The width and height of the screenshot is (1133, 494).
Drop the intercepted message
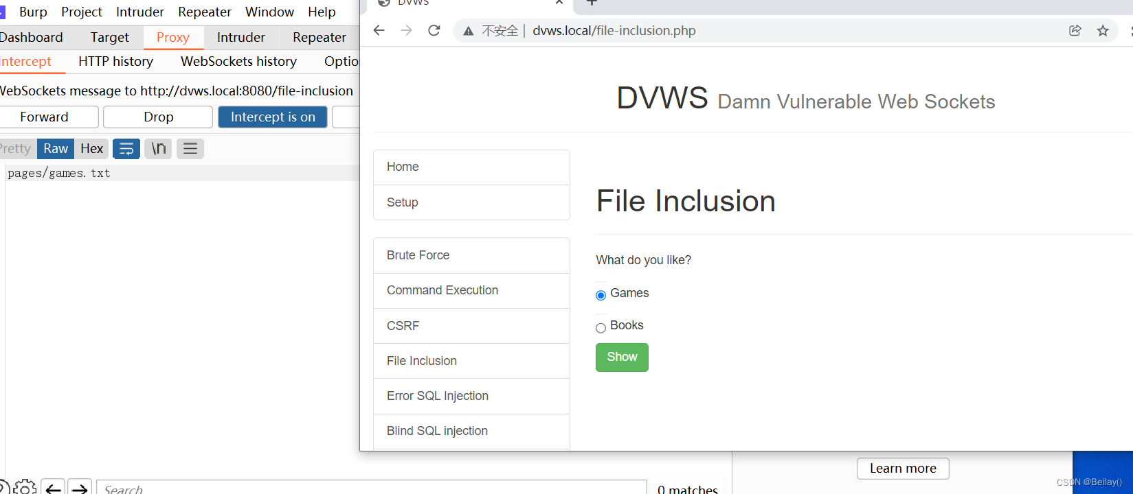pos(158,117)
